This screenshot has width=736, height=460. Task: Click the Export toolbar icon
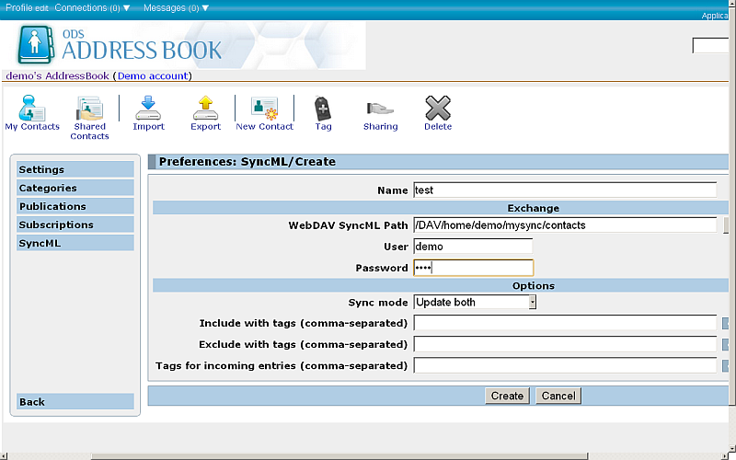click(x=205, y=109)
